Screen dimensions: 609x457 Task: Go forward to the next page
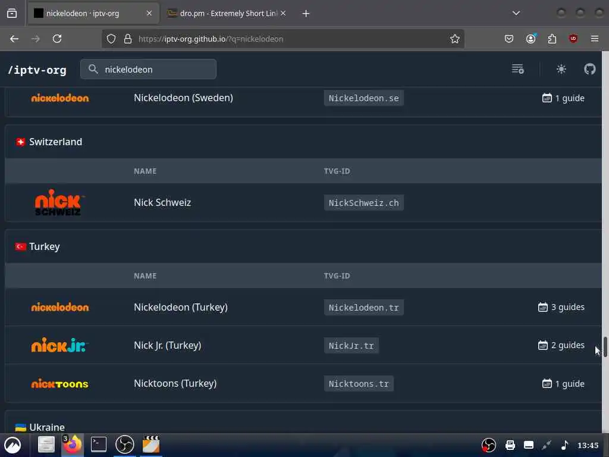(x=35, y=39)
